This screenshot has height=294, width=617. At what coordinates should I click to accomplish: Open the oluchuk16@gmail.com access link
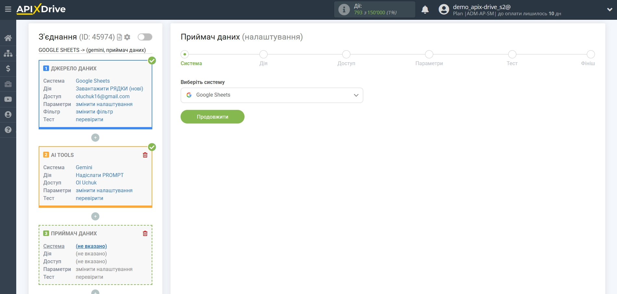[103, 96]
